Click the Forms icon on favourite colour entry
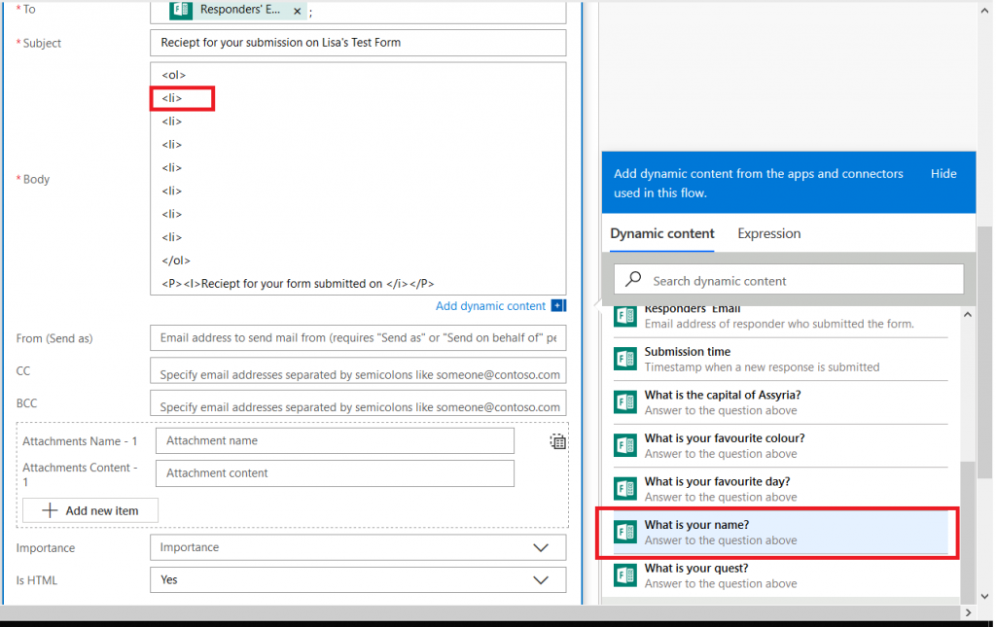The image size is (996, 627). coord(624,445)
